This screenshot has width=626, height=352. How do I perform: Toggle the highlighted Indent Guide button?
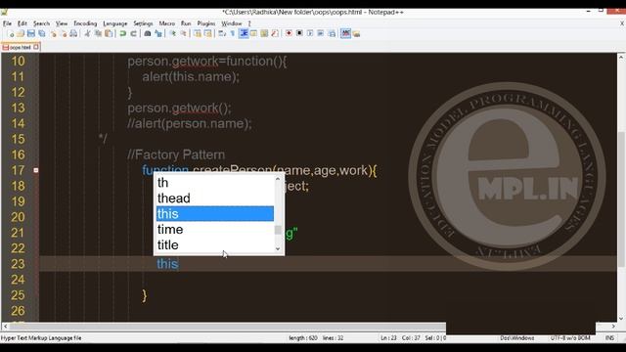pyautogui.click(x=244, y=34)
